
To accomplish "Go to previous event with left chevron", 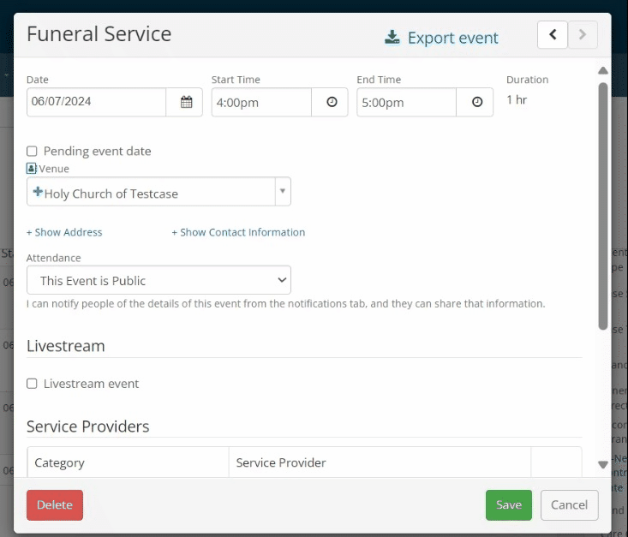I will (553, 35).
